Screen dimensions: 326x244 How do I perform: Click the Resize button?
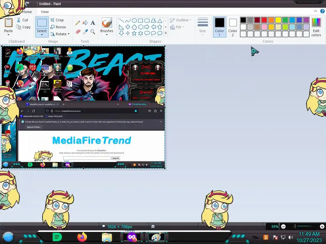click(x=58, y=27)
